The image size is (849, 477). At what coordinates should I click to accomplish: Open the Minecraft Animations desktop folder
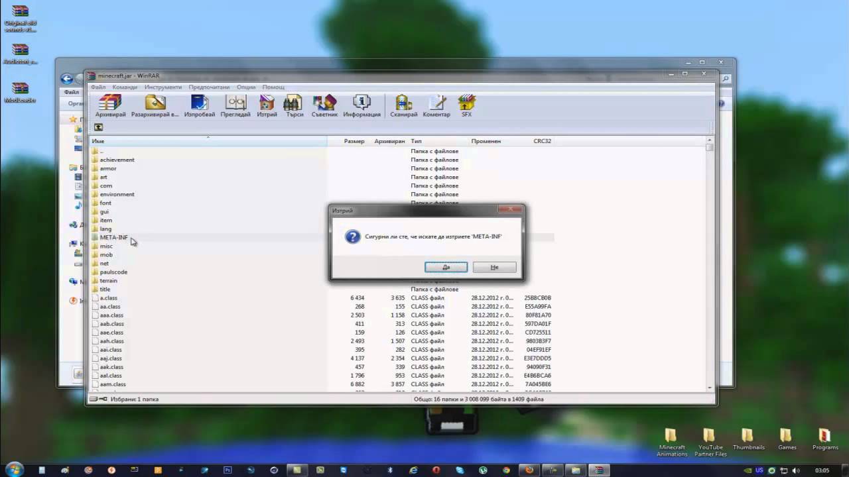click(x=672, y=443)
